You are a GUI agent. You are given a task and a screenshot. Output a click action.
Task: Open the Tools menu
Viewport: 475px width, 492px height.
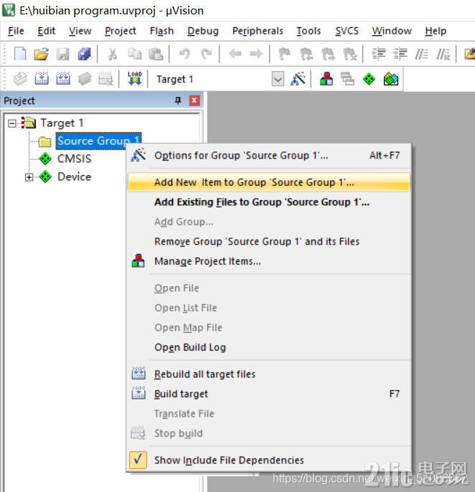tap(309, 31)
